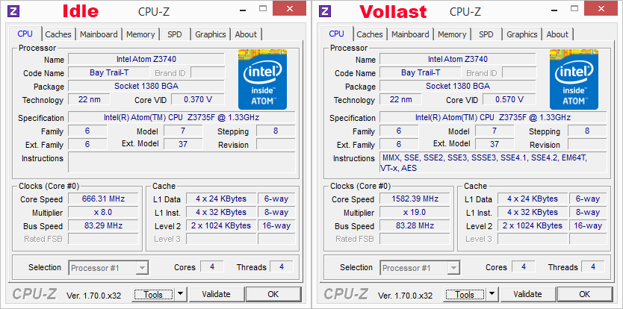Select CPU tab in Idle window
This screenshot has width=623, height=309.
click(x=25, y=34)
